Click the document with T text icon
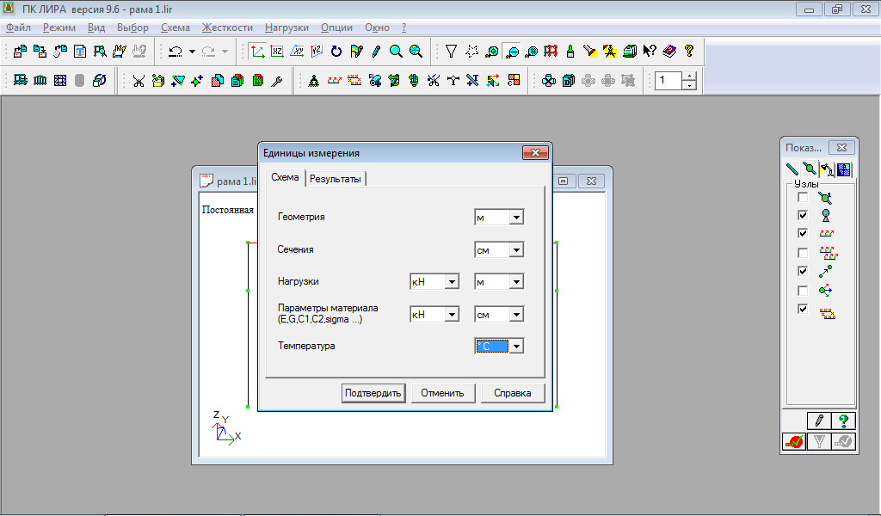881x516 pixels. (x=80, y=52)
